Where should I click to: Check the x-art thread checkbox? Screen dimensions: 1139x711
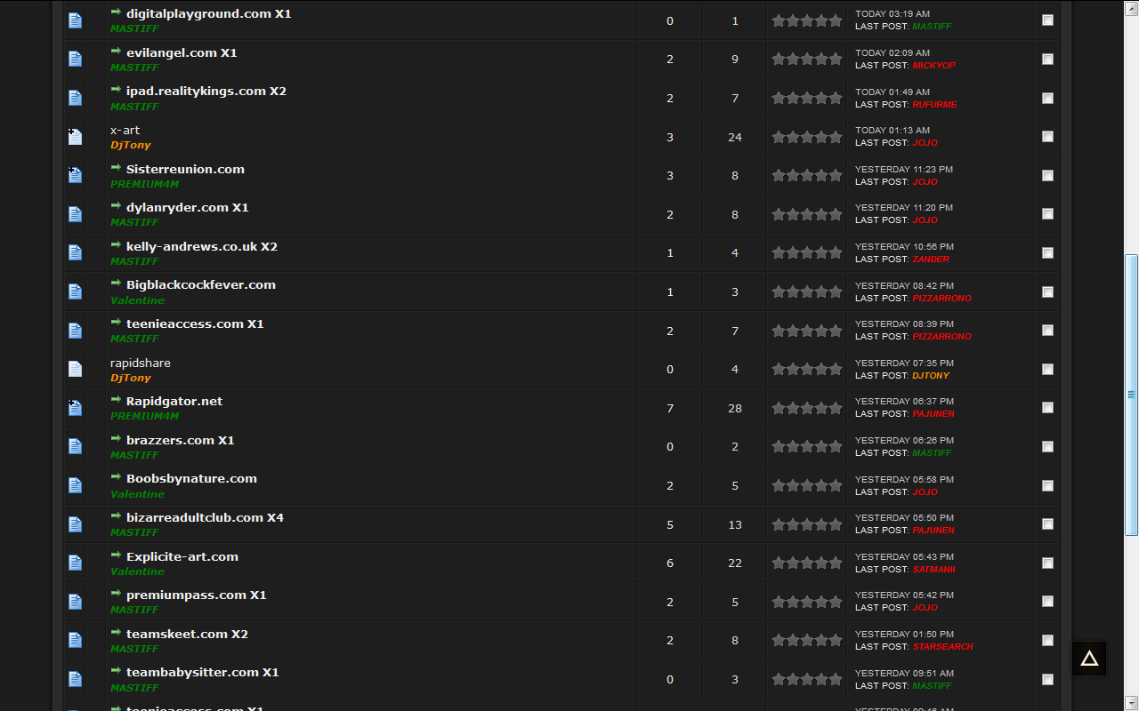tap(1047, 136)
